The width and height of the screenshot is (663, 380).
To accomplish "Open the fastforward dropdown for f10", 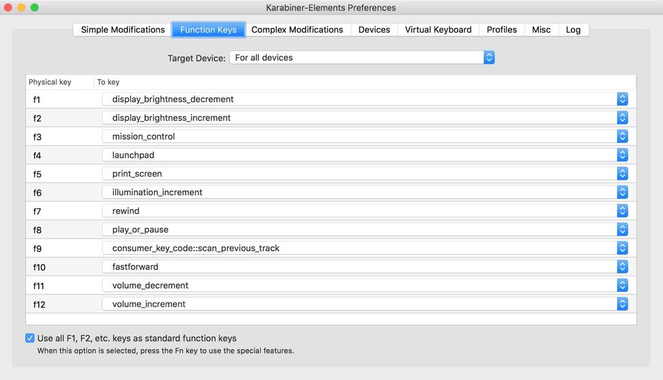I will 365,266.
